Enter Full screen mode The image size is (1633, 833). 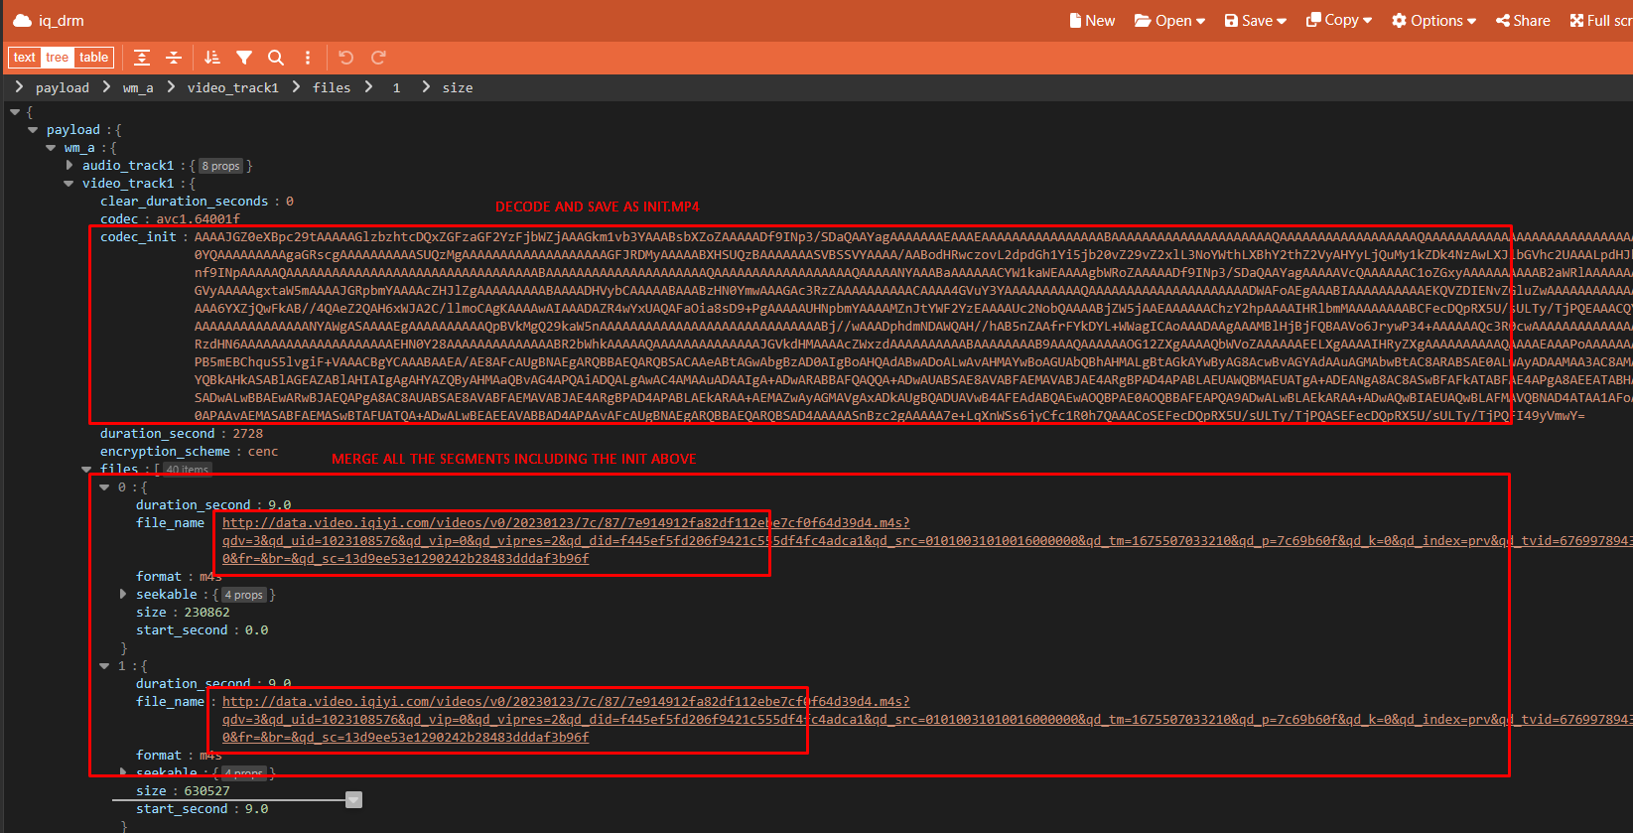click(x=1600, y=20)
